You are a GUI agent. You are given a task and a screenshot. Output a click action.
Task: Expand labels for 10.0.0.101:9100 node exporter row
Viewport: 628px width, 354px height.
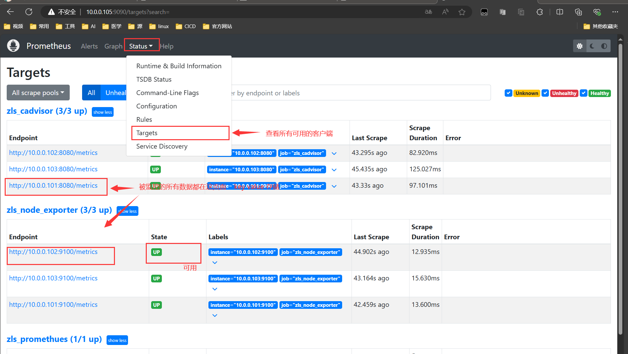click(x=215, y=316)
